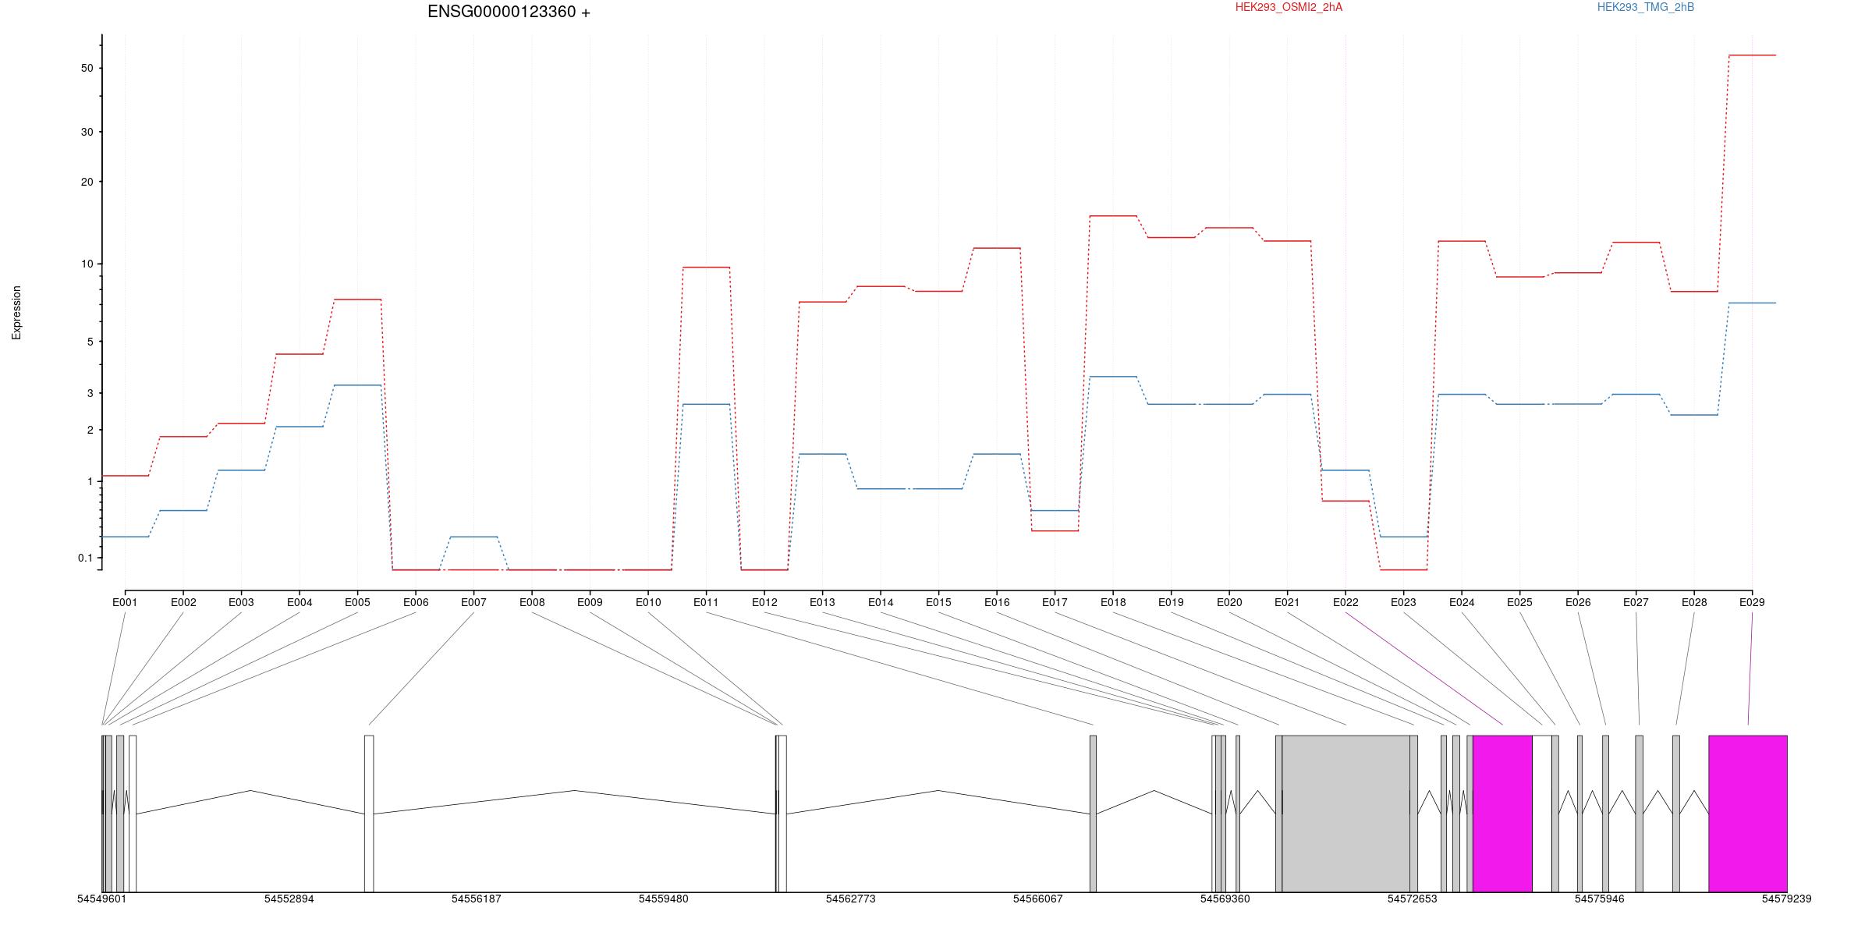Click exon label E002

tap(183, 602)
